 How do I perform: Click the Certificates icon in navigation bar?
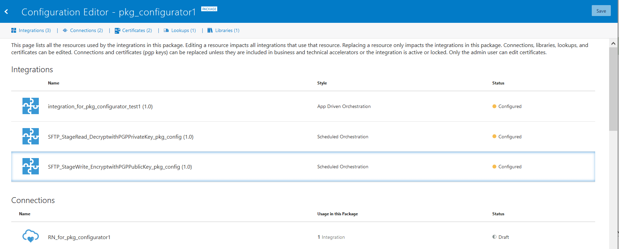coord(117,31)
